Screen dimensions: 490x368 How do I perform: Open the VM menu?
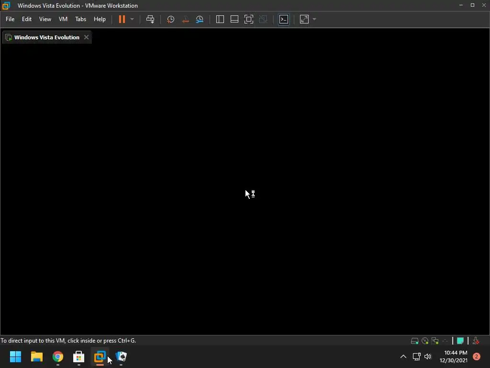coord(63,19)
